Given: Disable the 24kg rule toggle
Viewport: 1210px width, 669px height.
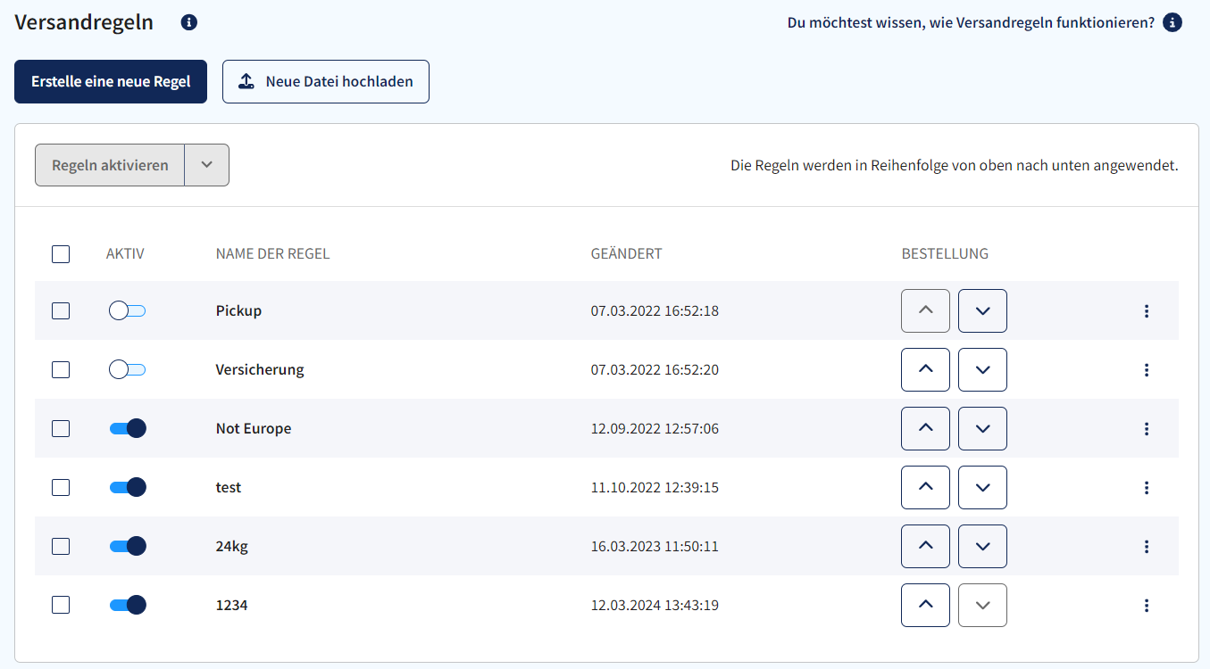Looking at the screenshot, I should pos(127,546).
